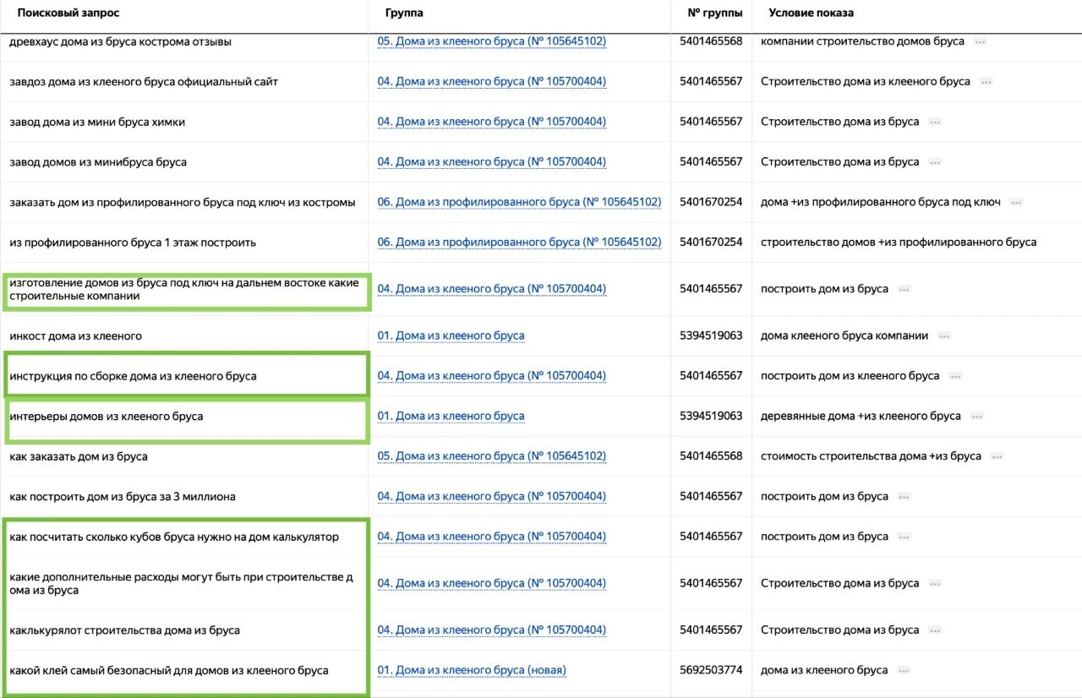The image size is (1082, 698).
Task: Open ellipsis in за 3 миллиона row
Action: point(904,496)
